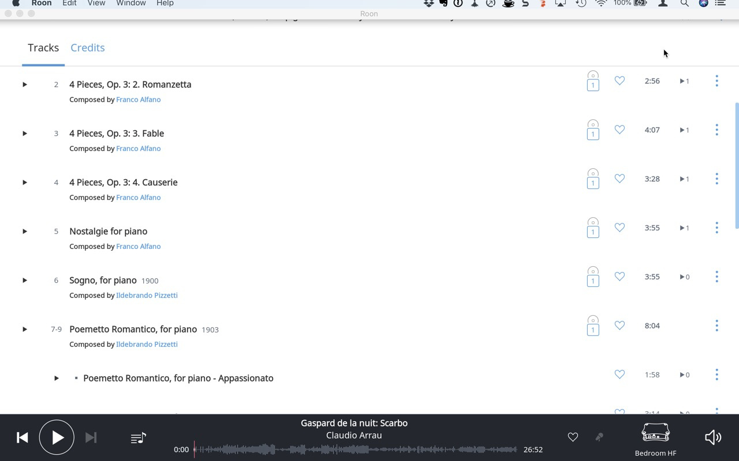Viewport: 739px width, 461px height.
Task: Open the play queue
Action: pyautogui.click(x=139, y=439)
